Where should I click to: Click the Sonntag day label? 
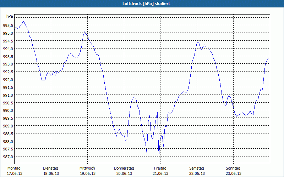point(233,169)
